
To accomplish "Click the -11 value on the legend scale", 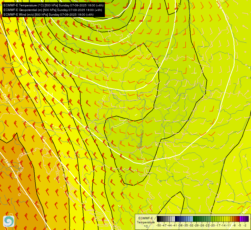I will [x=229, y=226].
